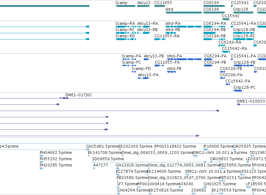Click the CG15642-PA protein label

click(238, 81)
